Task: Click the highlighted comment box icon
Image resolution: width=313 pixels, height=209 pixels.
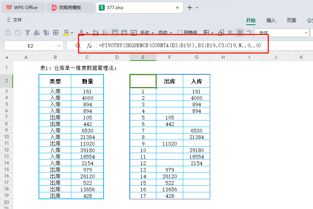Action: [115, 33]
